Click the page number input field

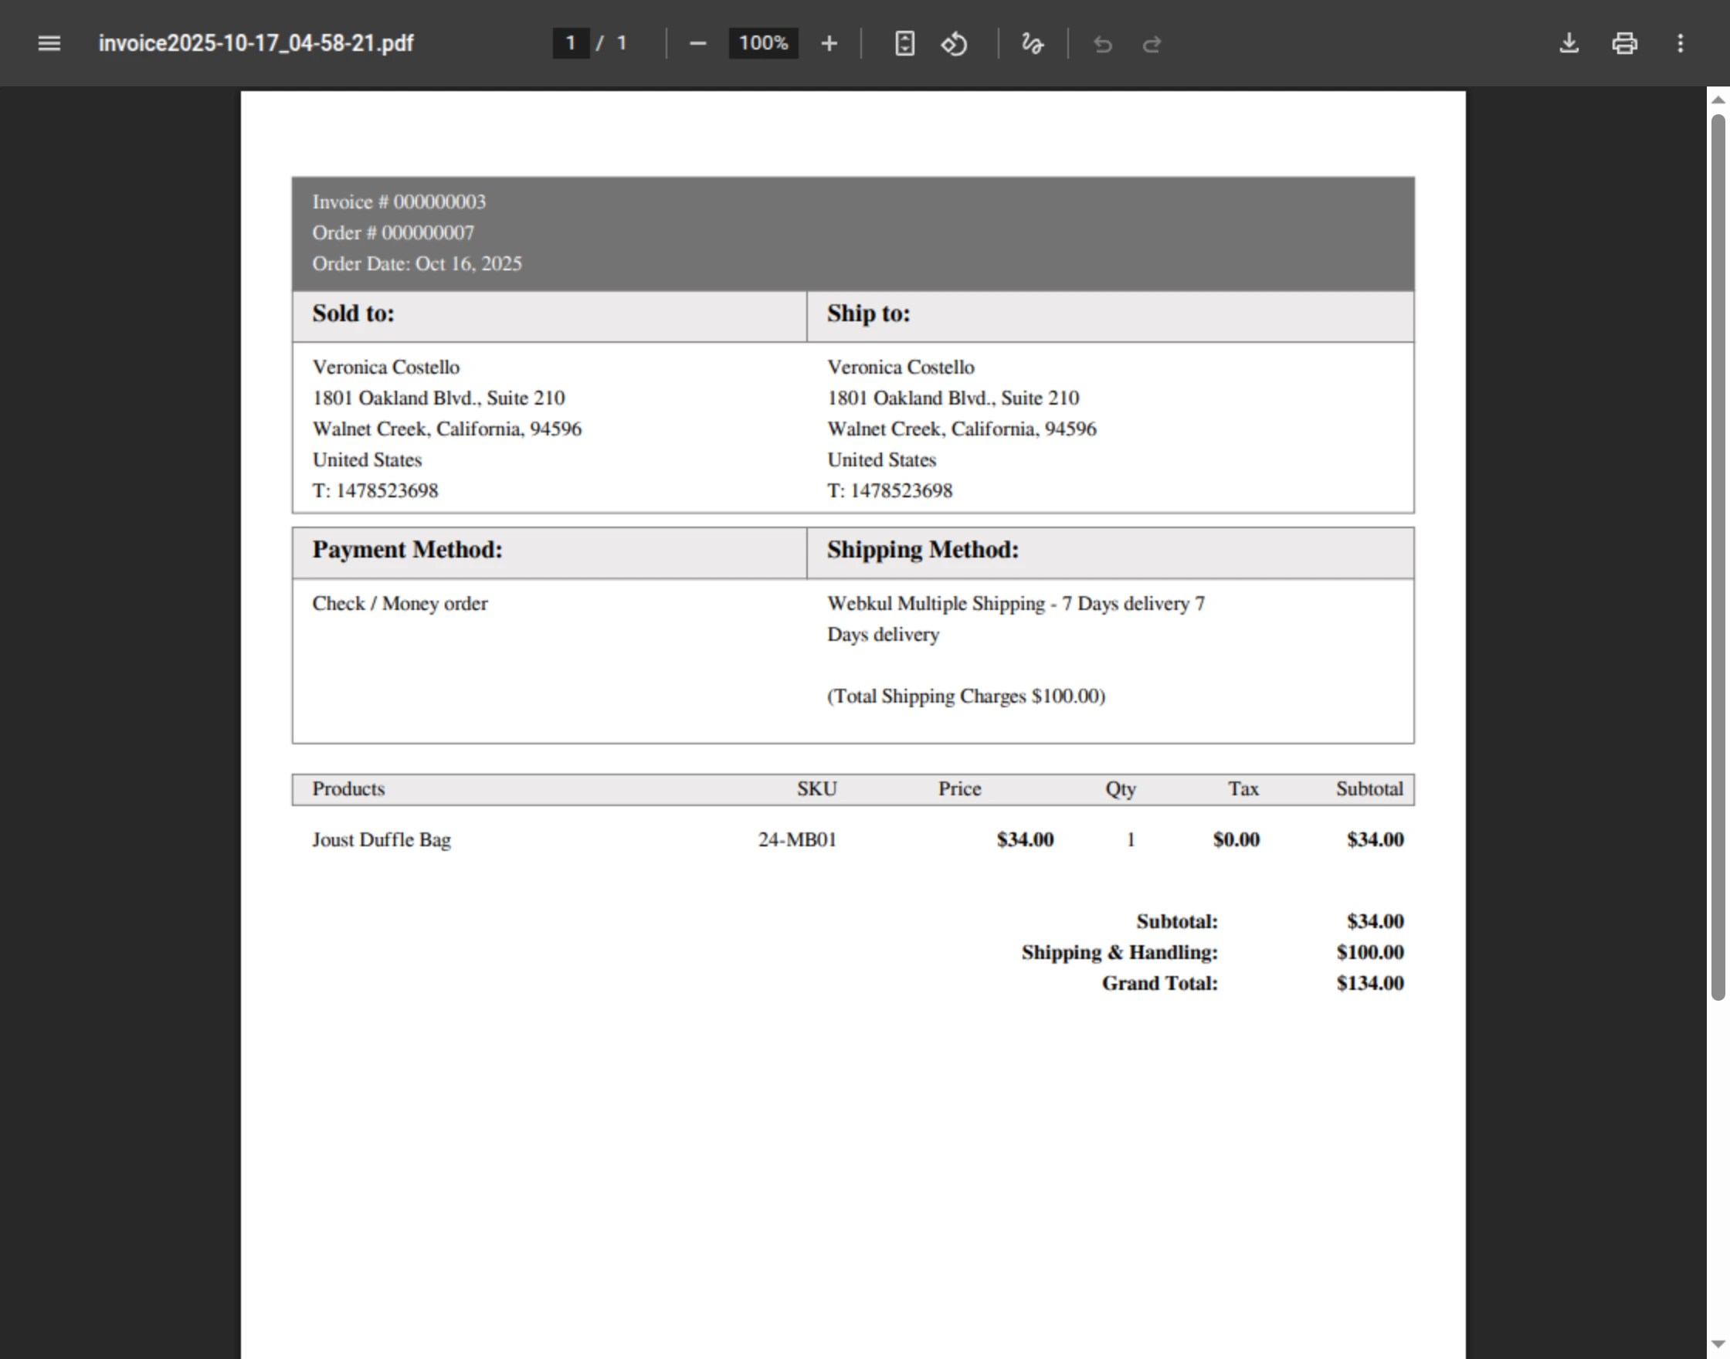coord(571,43)
